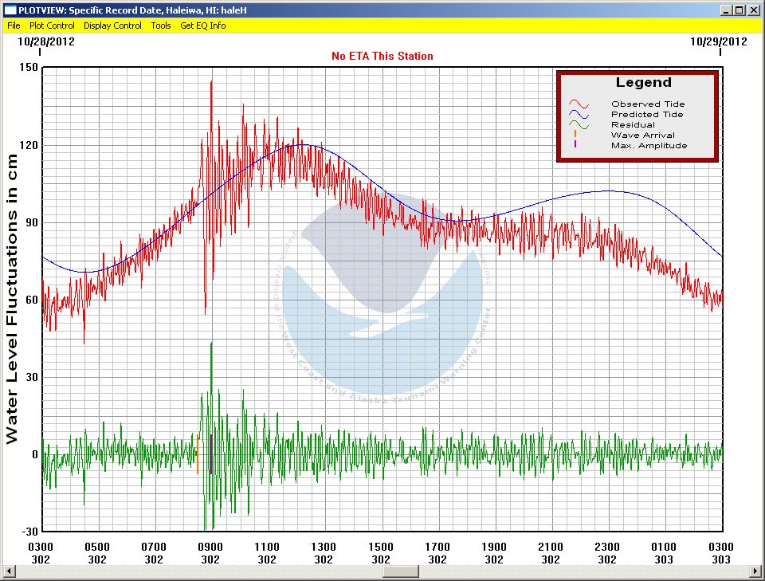The width and height of the screenshot is (765, 581).
Task: Open the Tools menu
Action: pyautogui.click(x=161, y=26)
